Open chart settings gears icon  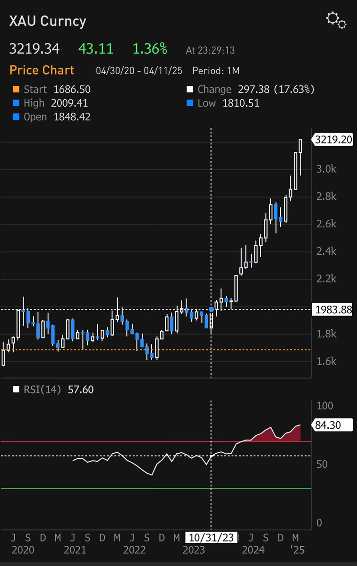[x=336, y=20]
